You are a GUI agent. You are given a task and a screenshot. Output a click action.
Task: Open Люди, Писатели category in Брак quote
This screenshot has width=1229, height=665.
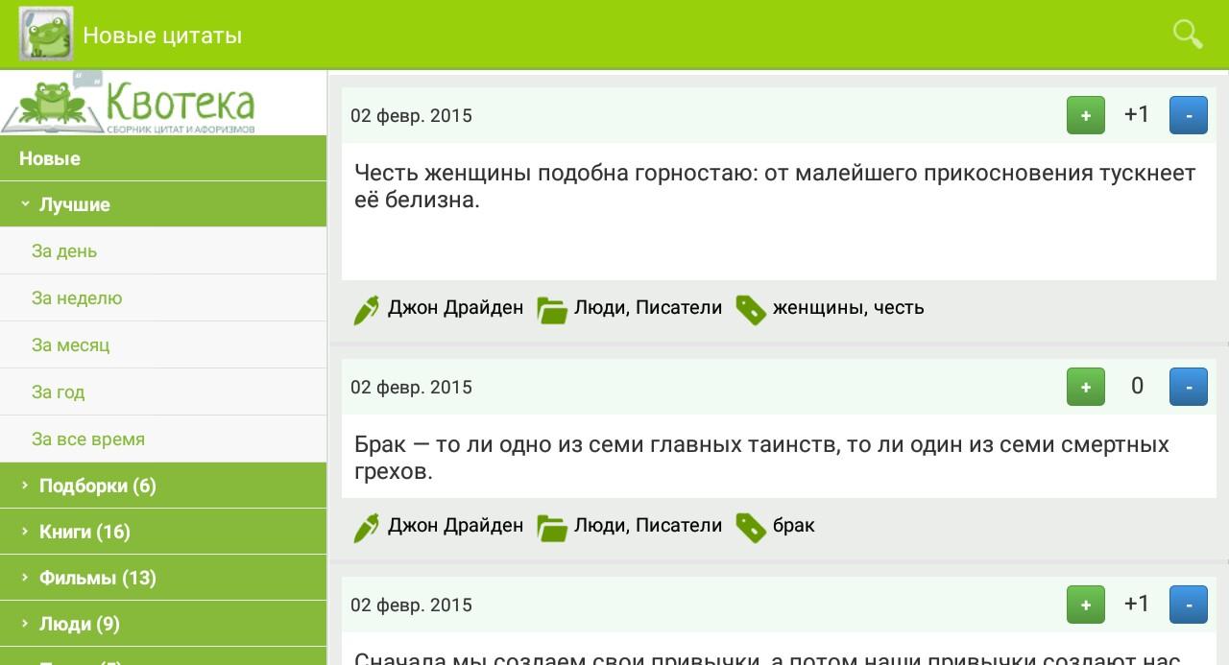coord(648,526)
